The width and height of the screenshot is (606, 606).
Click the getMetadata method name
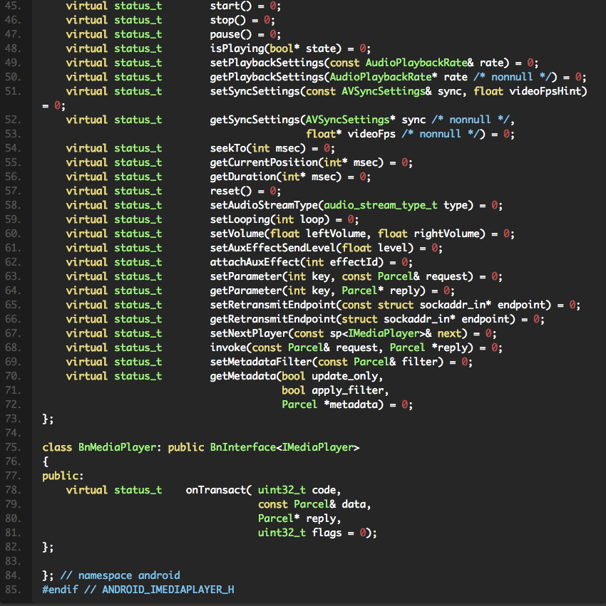[243, 377]
